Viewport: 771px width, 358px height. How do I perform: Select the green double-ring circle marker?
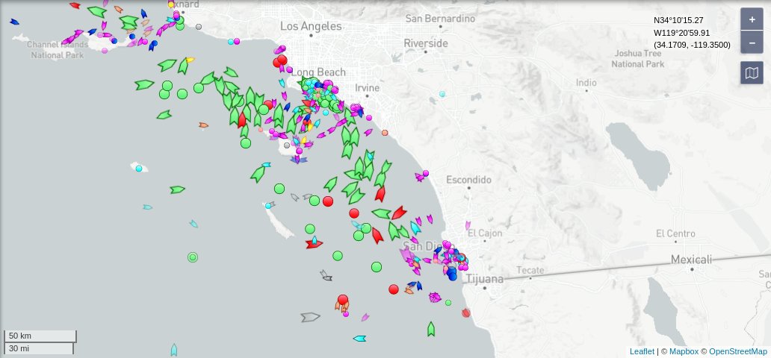click(193, 257)
